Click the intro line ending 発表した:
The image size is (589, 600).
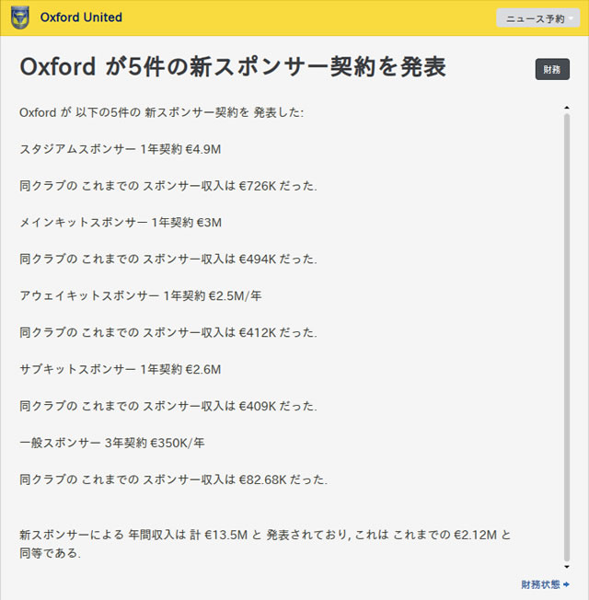161,112
